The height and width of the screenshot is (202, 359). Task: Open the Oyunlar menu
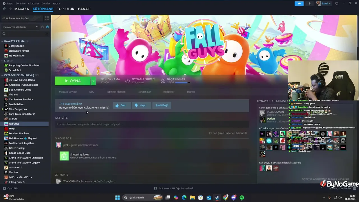click(x=46, y=3)
